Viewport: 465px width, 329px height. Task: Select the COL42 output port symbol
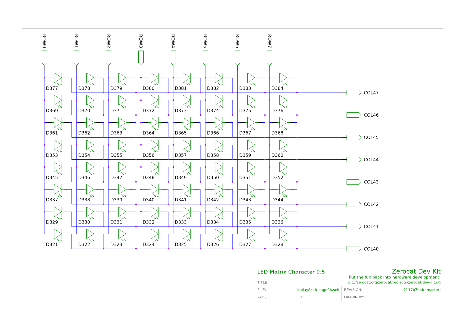tap(354, 204)
